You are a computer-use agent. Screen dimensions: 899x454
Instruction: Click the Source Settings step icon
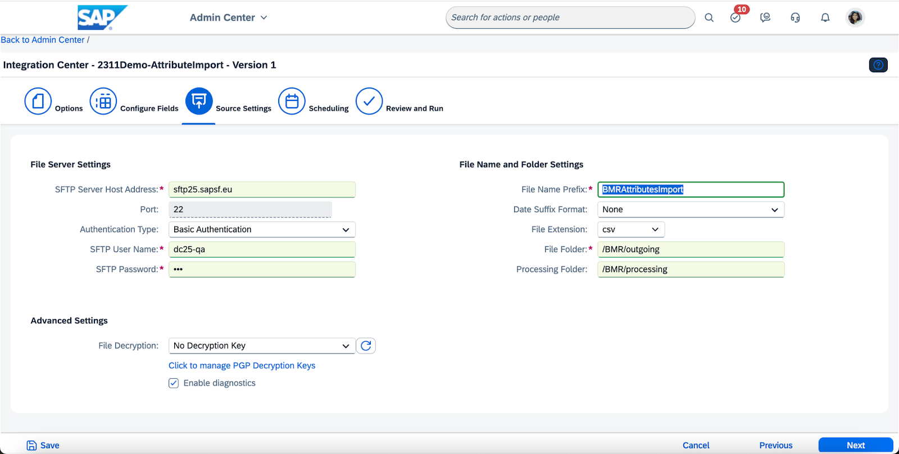click(199, 101)
